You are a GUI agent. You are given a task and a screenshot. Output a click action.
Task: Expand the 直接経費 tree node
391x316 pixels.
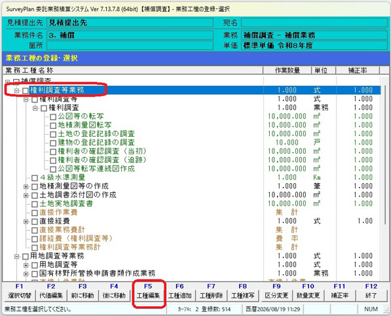(26, 222)
